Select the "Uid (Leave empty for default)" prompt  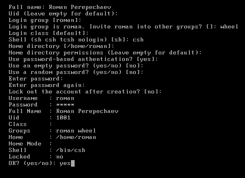(63, 14)
